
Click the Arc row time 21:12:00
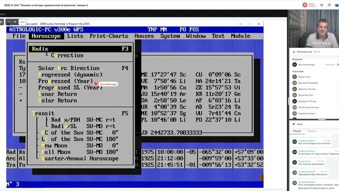click(170, 159)
